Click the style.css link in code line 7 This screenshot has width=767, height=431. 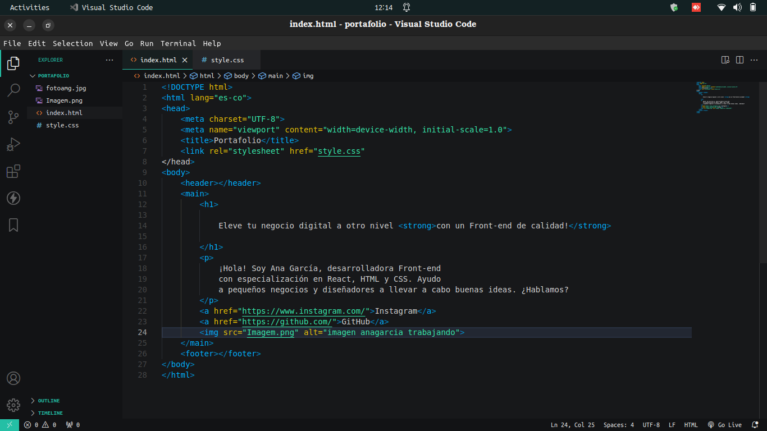coord(339,151)
